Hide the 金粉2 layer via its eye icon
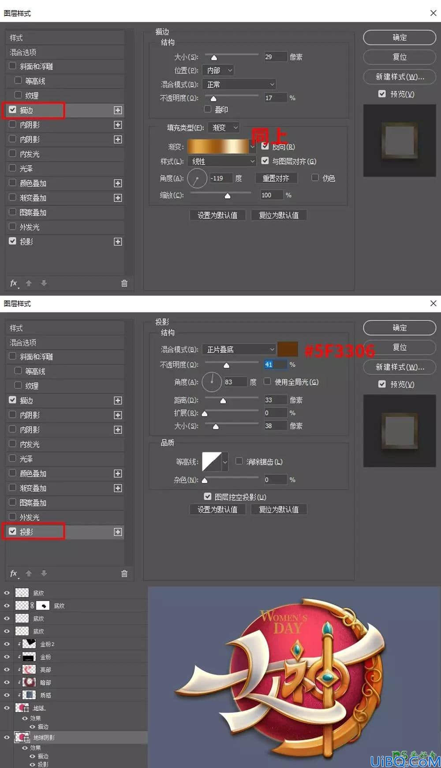This screenshot has width=441, height=768. (x=7, y=644)
